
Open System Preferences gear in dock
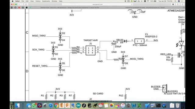(x=128, y=106)
